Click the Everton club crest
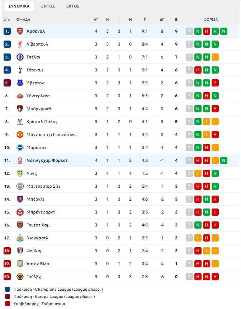 [x=20, y=83]
